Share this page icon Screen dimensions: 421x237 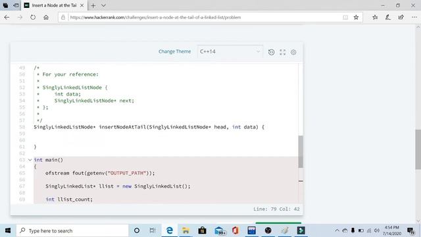pos(401,17)
